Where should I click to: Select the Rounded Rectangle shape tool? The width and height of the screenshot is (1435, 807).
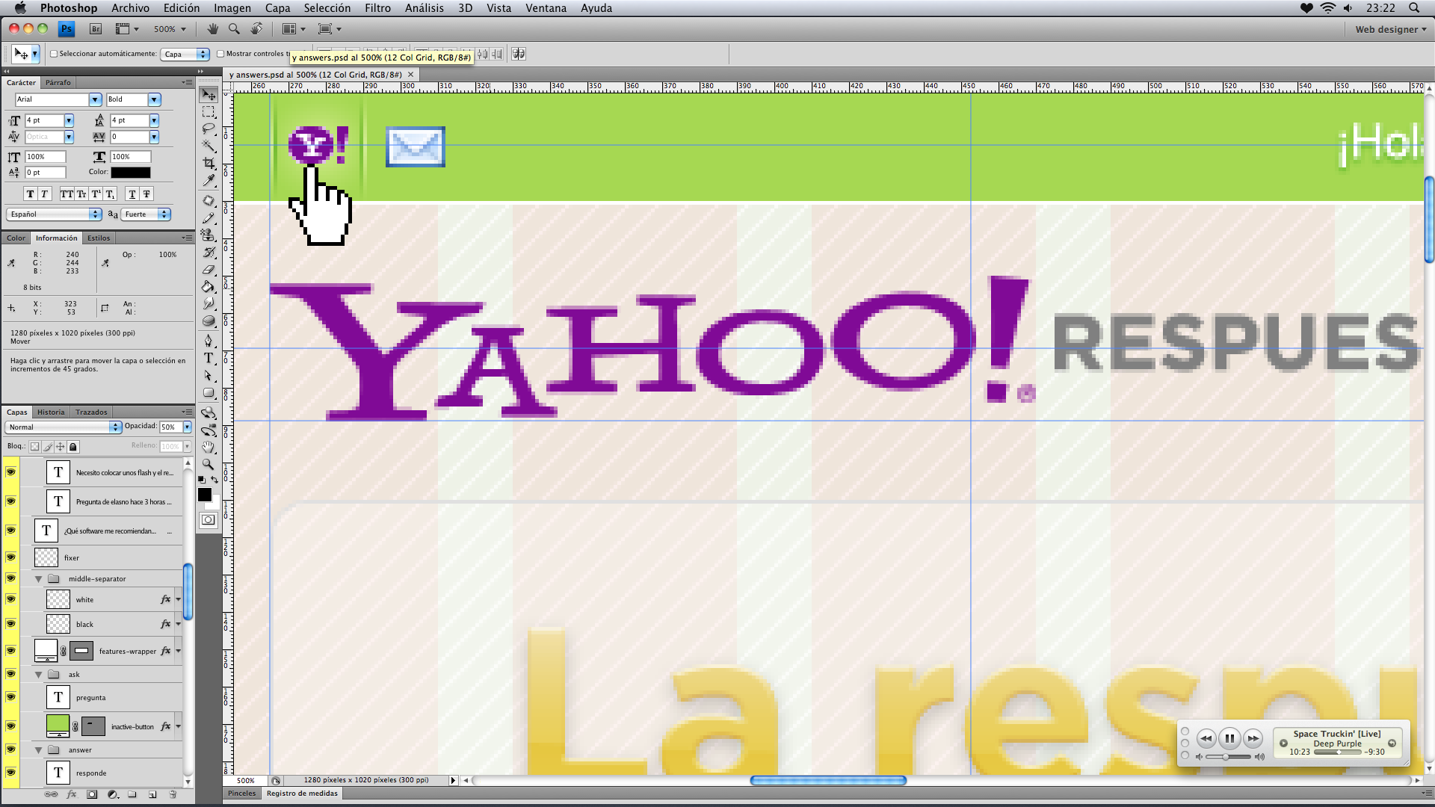tap(209, 392)
